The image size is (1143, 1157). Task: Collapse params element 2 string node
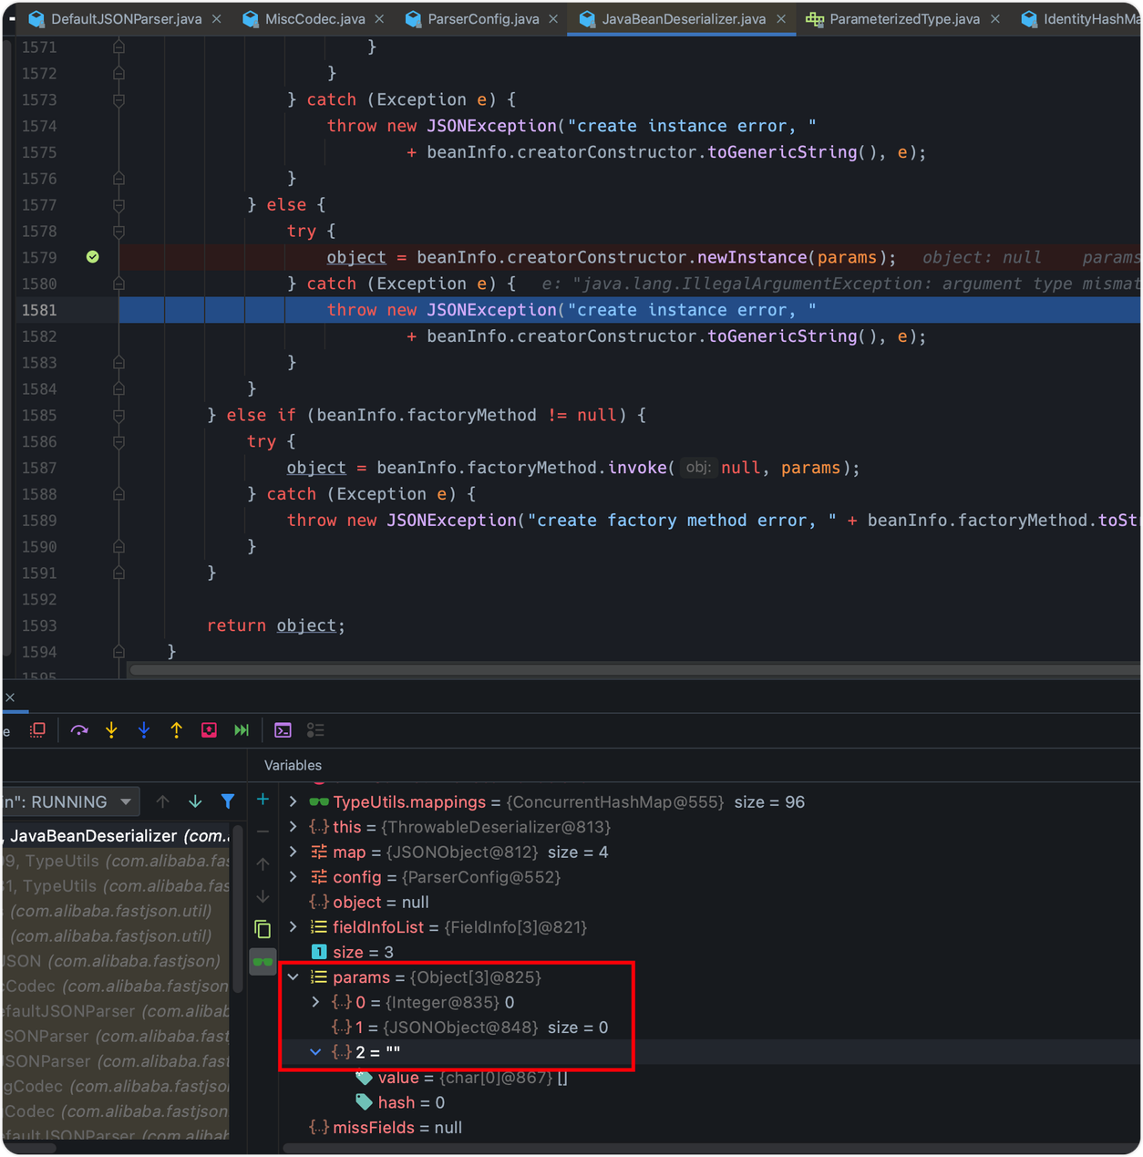coord(316,1052)
